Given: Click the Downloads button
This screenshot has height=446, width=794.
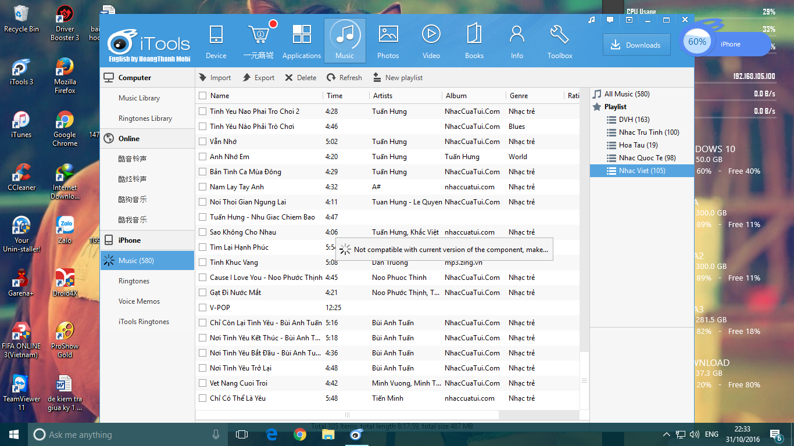Looking at the screenshot, I should click(636, 45).
